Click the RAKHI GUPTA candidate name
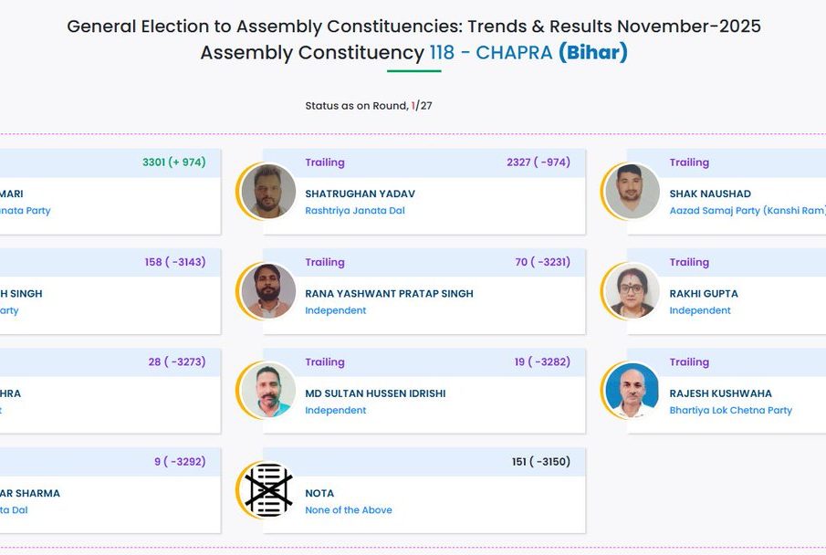The image size is (826, 555). [x=703, y=294]
